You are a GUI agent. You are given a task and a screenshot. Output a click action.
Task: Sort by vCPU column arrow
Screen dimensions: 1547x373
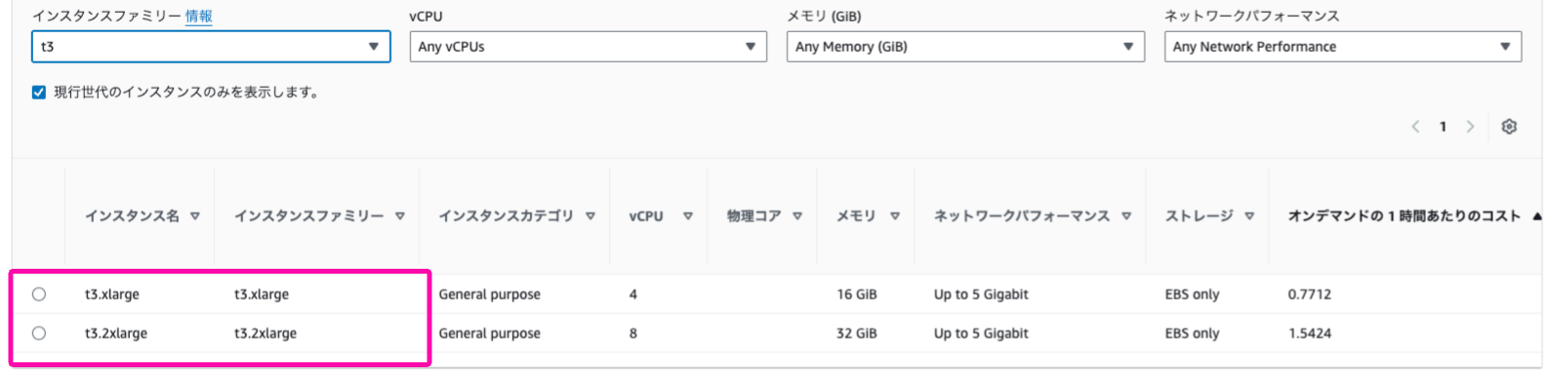click(688, 216)
